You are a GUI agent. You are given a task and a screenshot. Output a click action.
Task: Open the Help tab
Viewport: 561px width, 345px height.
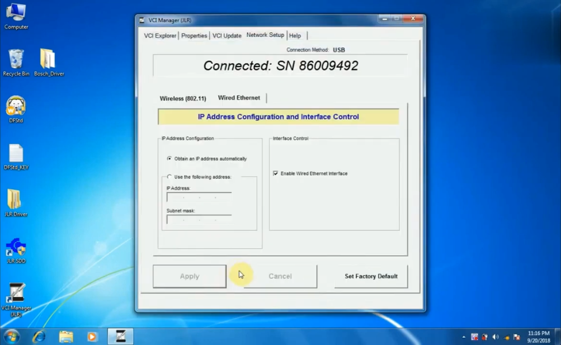pos(295,35)
